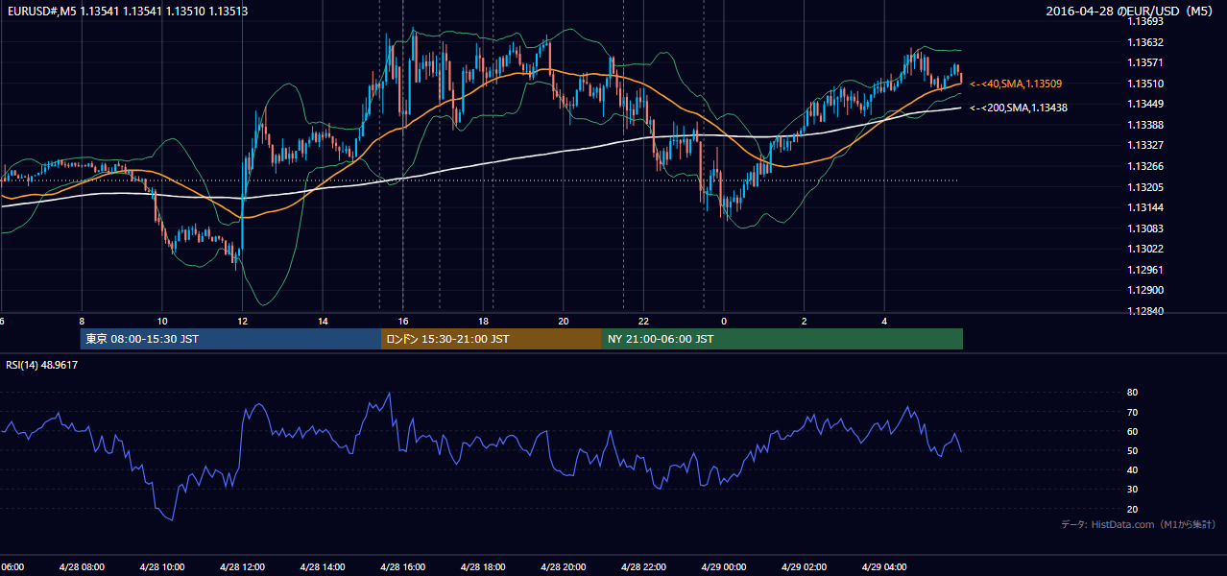The image size is (1227, 576).
Task: Click the RSI(14) 48.9617 indicator label
Action: pos(42,365)
